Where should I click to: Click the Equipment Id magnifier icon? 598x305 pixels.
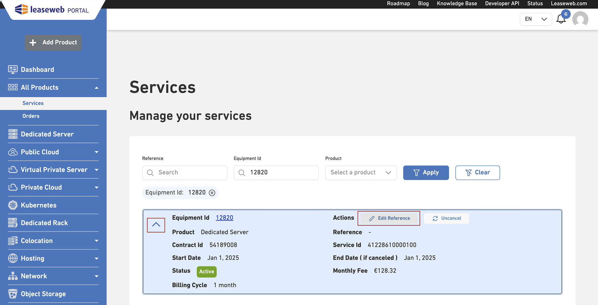pos(242,173)
